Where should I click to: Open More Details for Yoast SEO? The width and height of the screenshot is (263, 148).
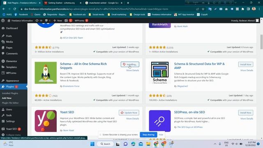pyautogui.click(x=132, y=119)
